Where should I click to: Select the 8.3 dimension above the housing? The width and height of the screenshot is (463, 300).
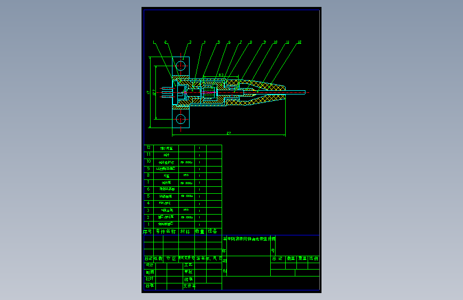point(221,75)
